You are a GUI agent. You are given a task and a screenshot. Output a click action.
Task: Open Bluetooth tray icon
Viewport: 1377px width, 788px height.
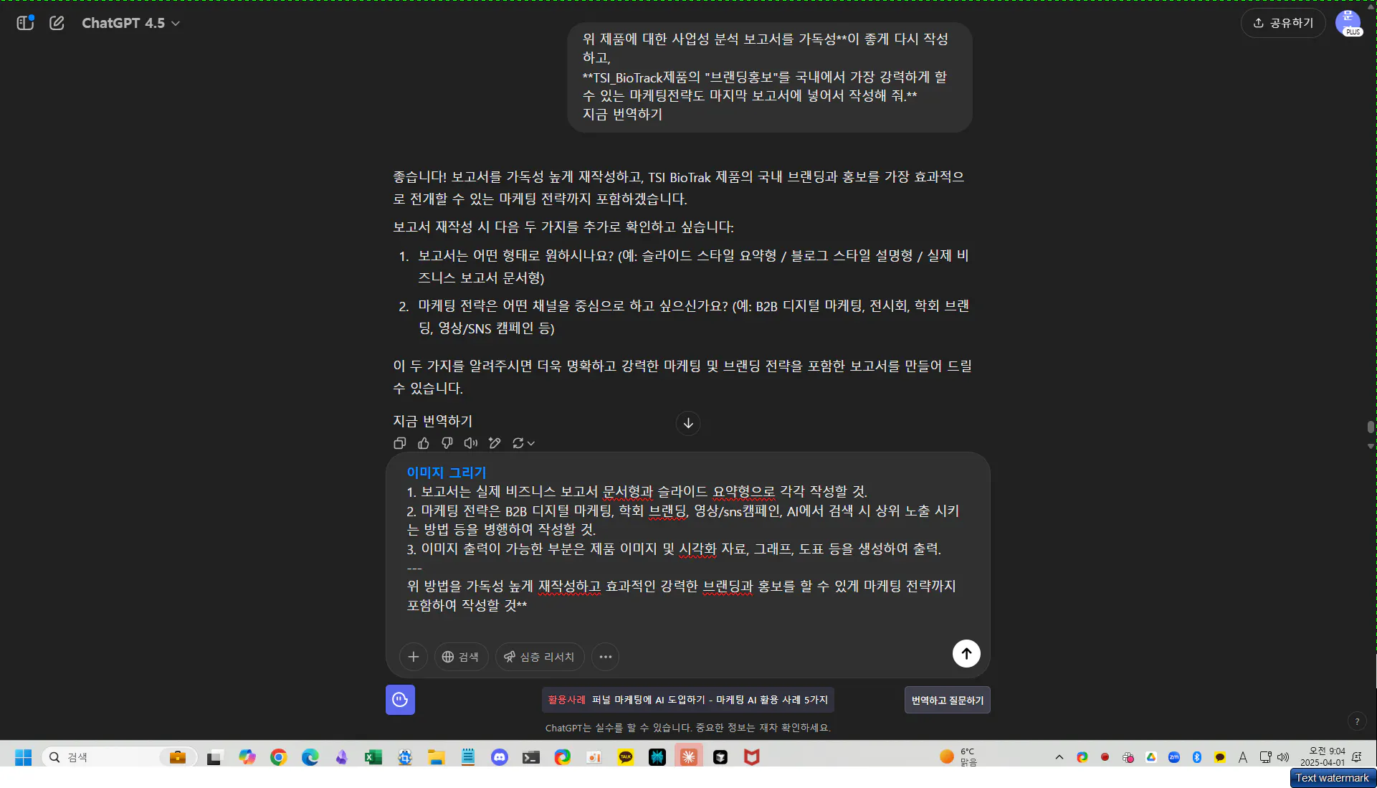point(1197,757)
